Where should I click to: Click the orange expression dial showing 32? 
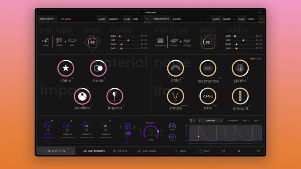tap(208, 43)
